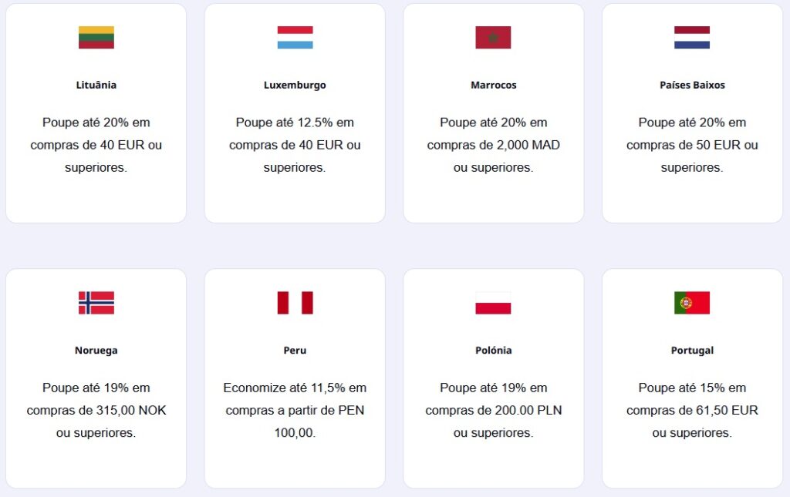Click the Luxembourg flag icon

tap(295, 37)
